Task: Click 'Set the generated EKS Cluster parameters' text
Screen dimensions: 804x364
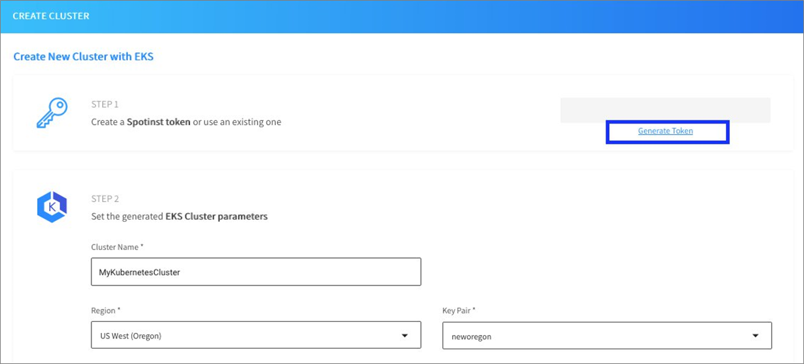Action: (179, 216)
